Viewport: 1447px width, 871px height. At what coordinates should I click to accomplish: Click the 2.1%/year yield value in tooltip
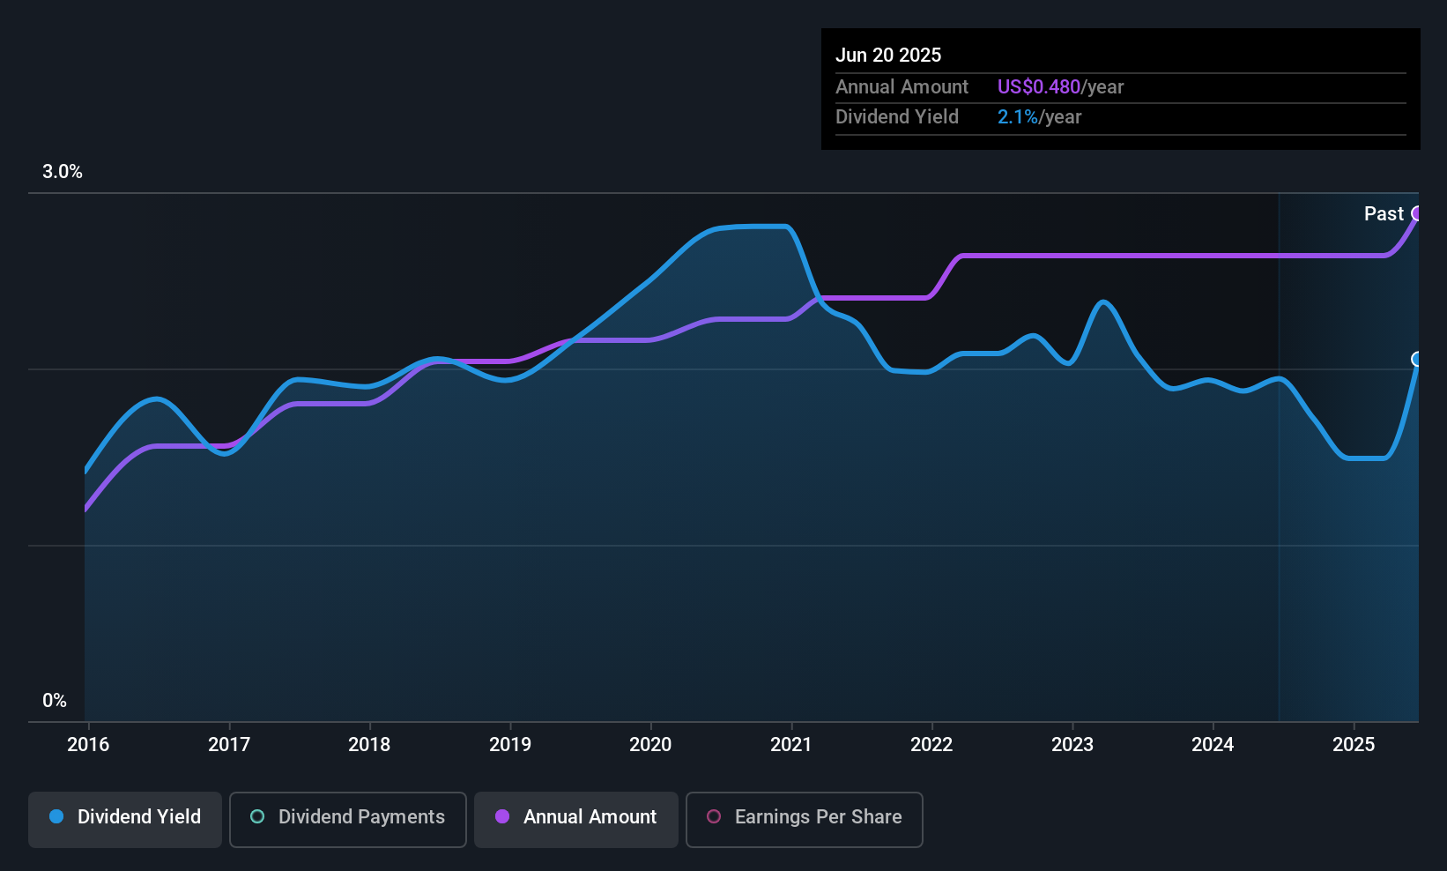[1039, 117]
